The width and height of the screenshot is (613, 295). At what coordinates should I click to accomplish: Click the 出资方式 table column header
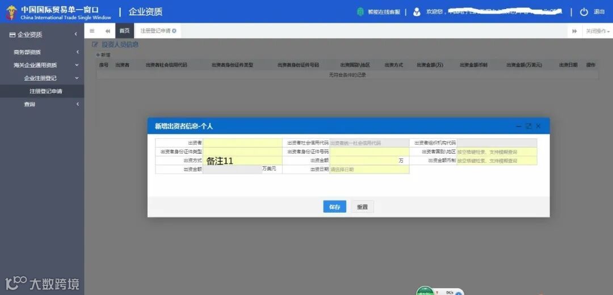(394, 65)
